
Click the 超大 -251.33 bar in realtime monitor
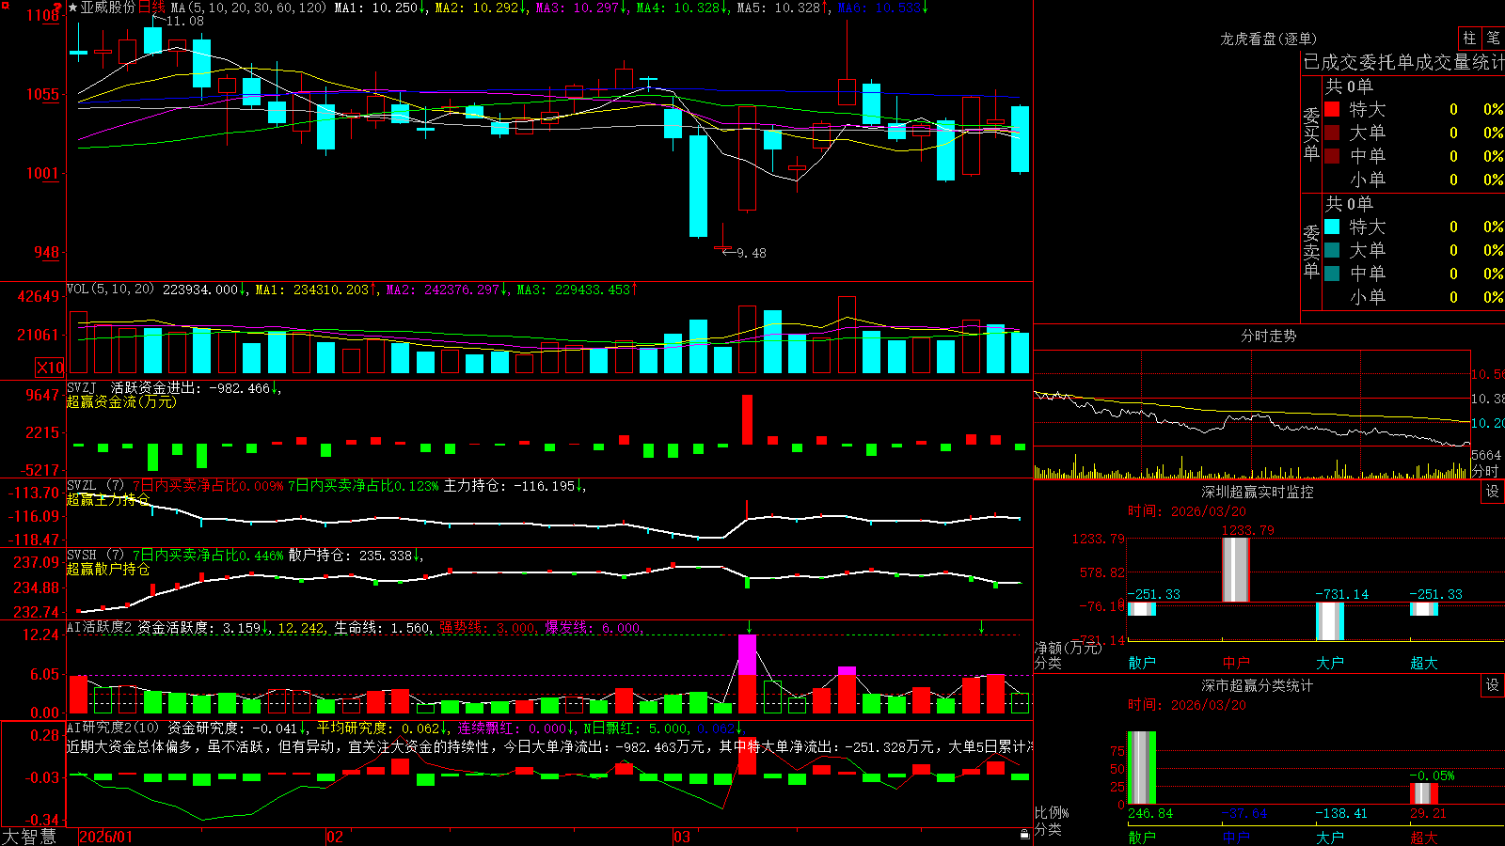1424,609
